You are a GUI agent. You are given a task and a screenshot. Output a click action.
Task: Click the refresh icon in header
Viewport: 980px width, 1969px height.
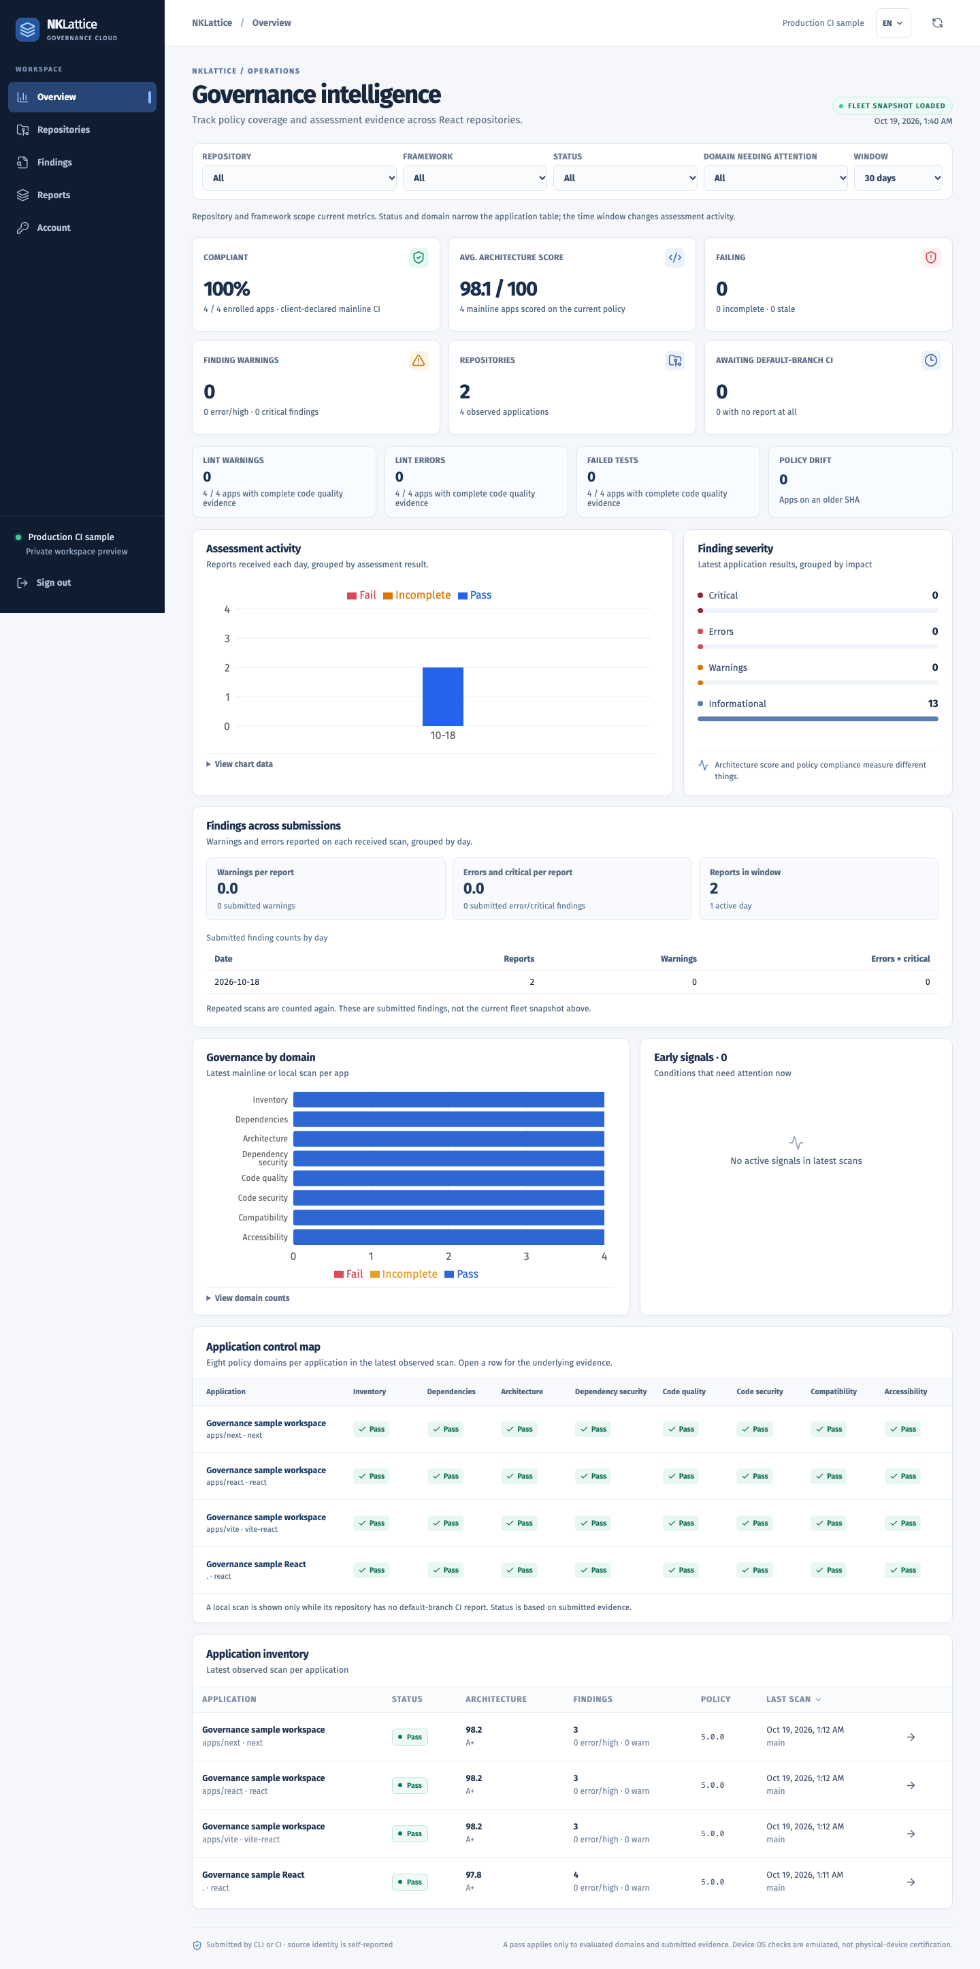click(937, 23)
